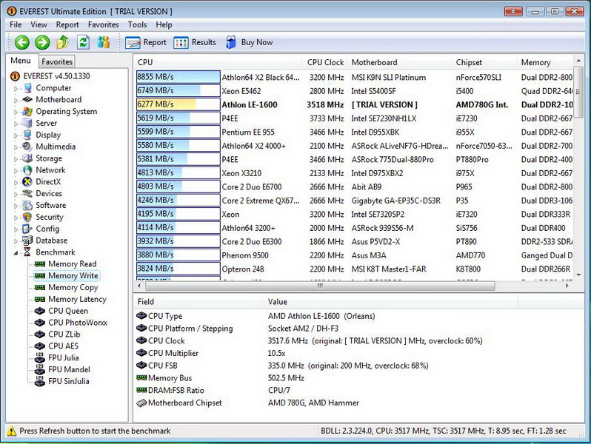This screenshot has width=591, height=444.
Task: Select the Config icon in the tree
Action: coord(27,229)
